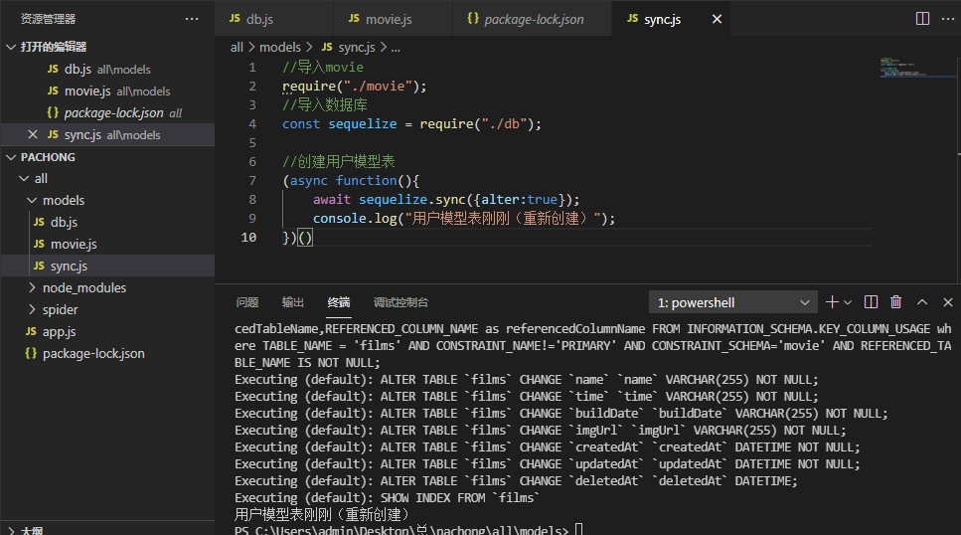Select the Terminal panel tab
This screenshot has height=535, width=961.
(339, 302)
